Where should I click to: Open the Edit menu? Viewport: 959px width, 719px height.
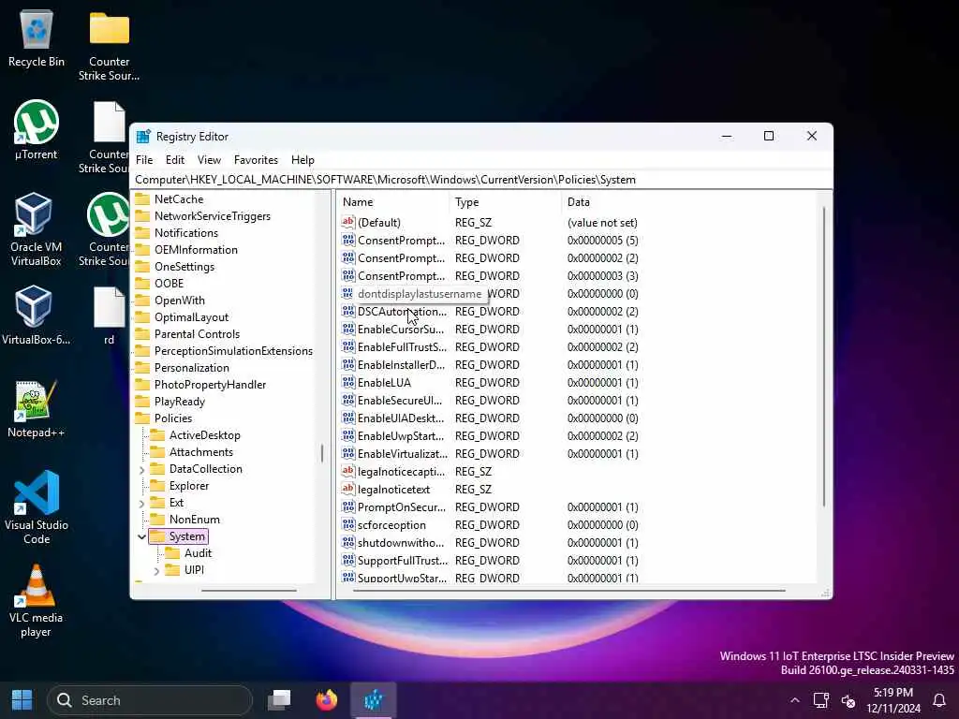pos(175,159)
